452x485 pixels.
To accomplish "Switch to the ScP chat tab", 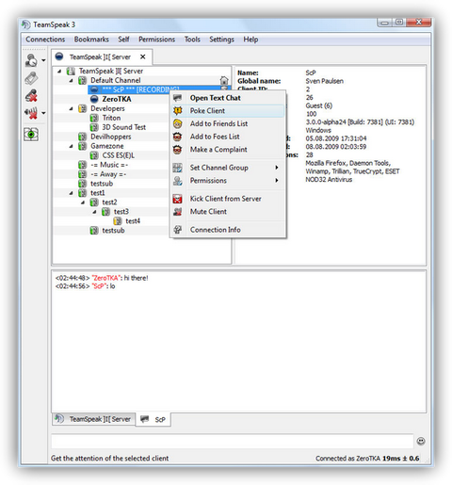I will 153,419.
